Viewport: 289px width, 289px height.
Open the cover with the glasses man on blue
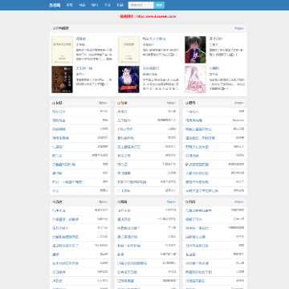[128, 79]
